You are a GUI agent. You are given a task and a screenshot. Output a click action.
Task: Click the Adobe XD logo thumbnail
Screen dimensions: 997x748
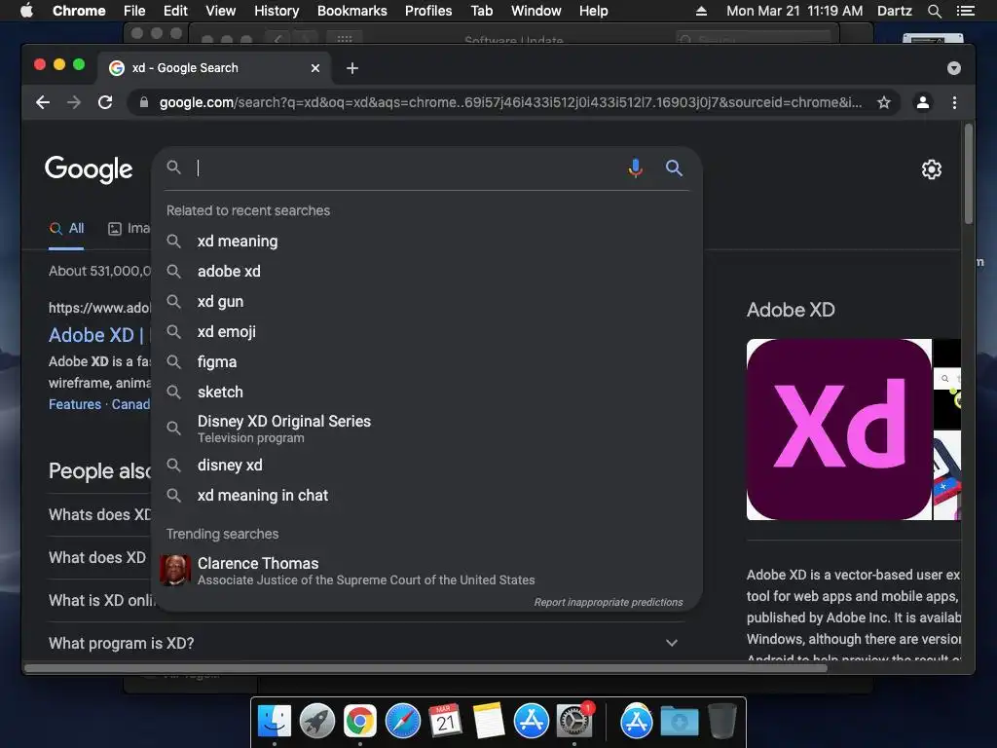tap(838, 430)
